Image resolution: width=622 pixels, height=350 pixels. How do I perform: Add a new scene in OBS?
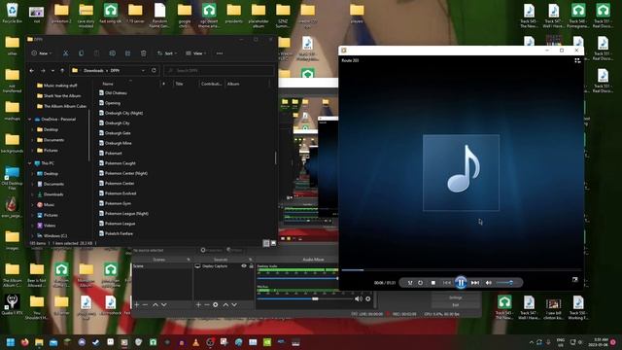tap(137, 304)
